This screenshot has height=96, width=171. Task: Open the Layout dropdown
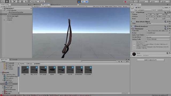click(x=165, y=2)
